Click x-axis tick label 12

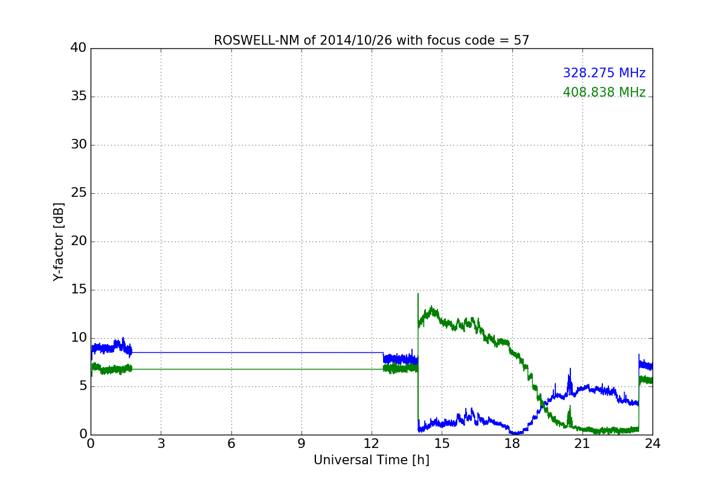[x=372, y=444]
